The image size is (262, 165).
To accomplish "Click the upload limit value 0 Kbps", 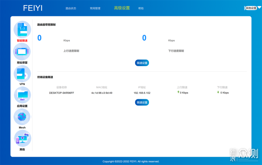I will point(184,93).
